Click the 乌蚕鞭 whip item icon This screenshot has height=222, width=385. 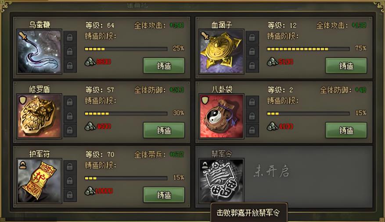click(x=39, y=52)
